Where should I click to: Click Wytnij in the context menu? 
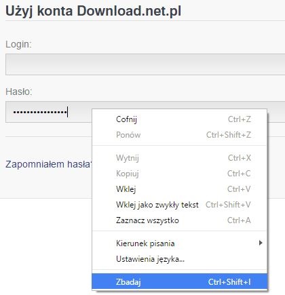coord(180,158)
